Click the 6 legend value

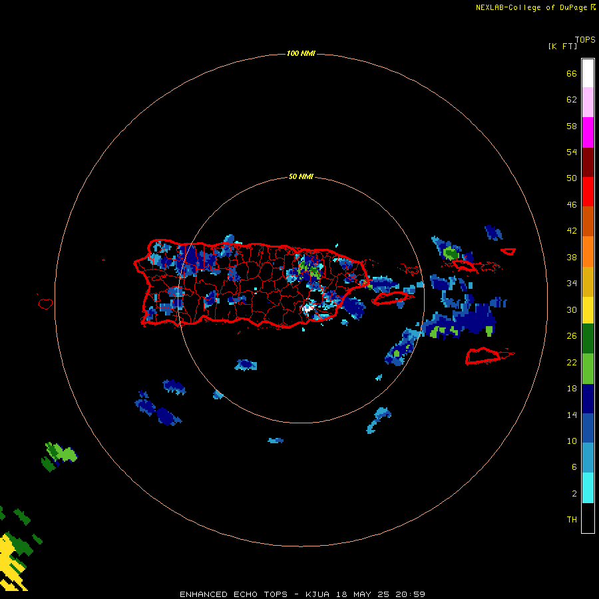point(574,467)
